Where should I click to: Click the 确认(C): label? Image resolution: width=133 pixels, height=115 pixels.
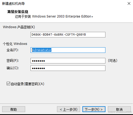click(x=13, y=68)
